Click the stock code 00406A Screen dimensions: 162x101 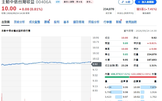click(43, 2)
